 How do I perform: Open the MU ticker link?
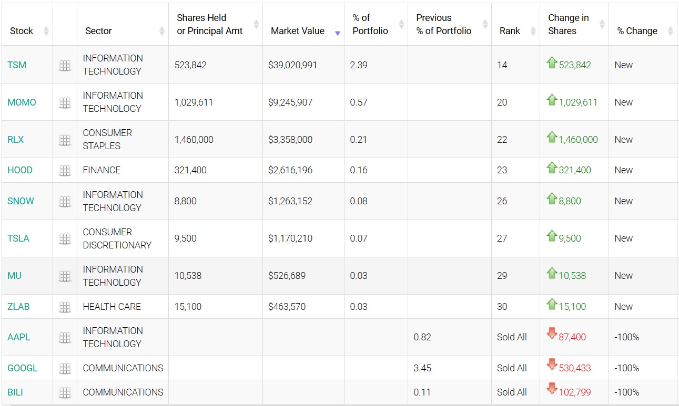coord(14,276)
